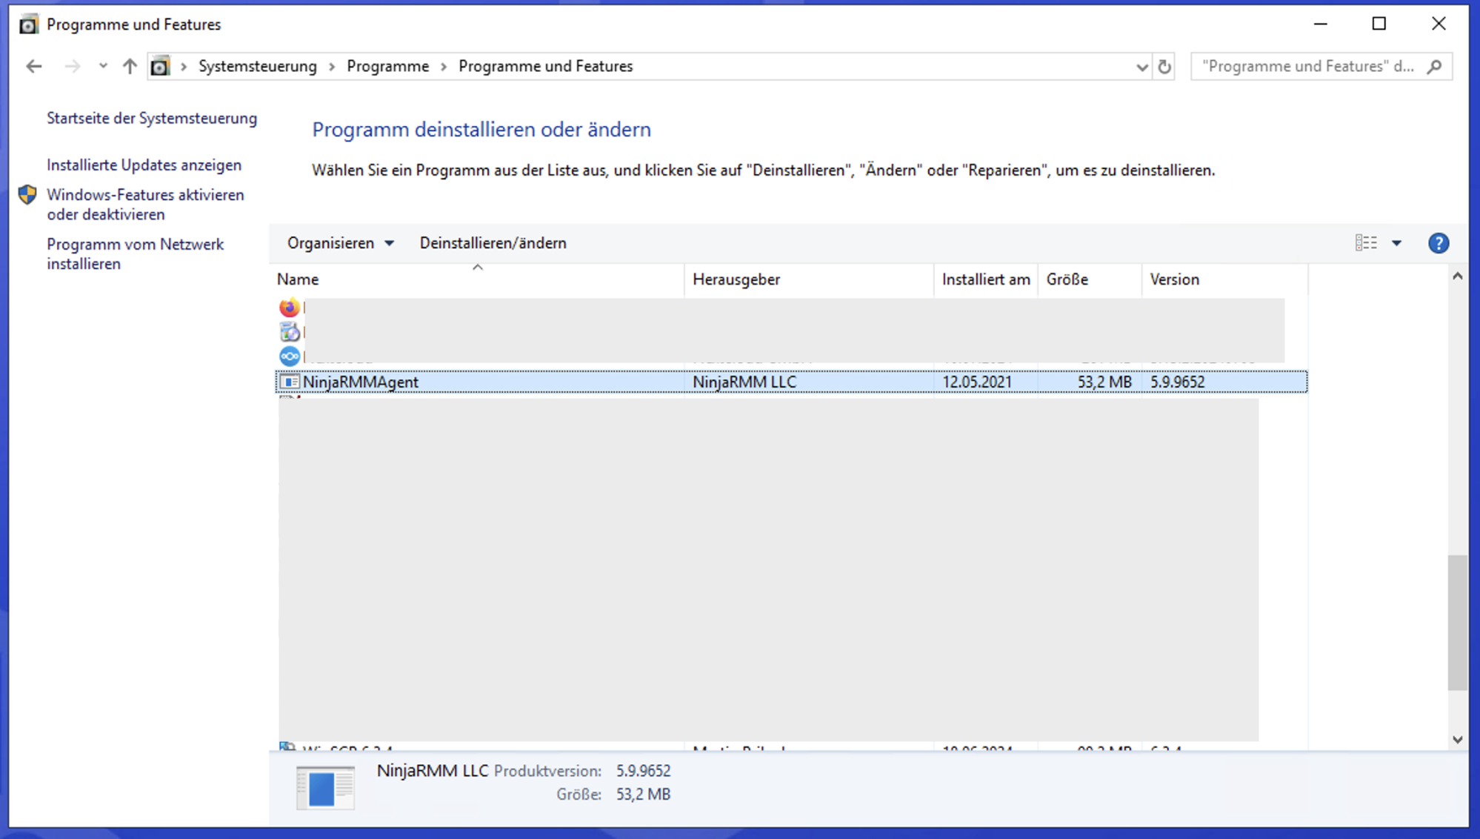Open Windows-Features aktivieren oder deaktivieren
1480x839 pixels.
coord(145,205)
